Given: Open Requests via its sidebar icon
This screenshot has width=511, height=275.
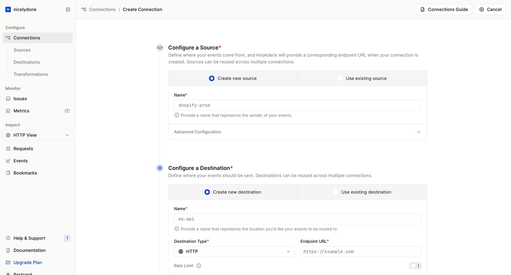Looking at the screenshot, I should 8,149.
